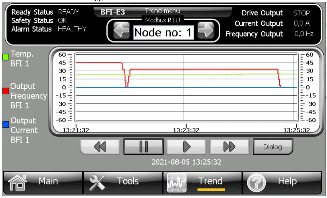This screenshot has width=327, height=198.
Task: Click the 0,0 A current value
Action: tap(302, 23)
